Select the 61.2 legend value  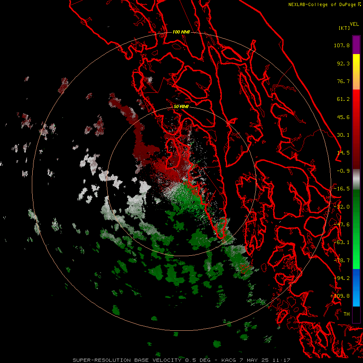pyautogui.click(x=343, y=99)
